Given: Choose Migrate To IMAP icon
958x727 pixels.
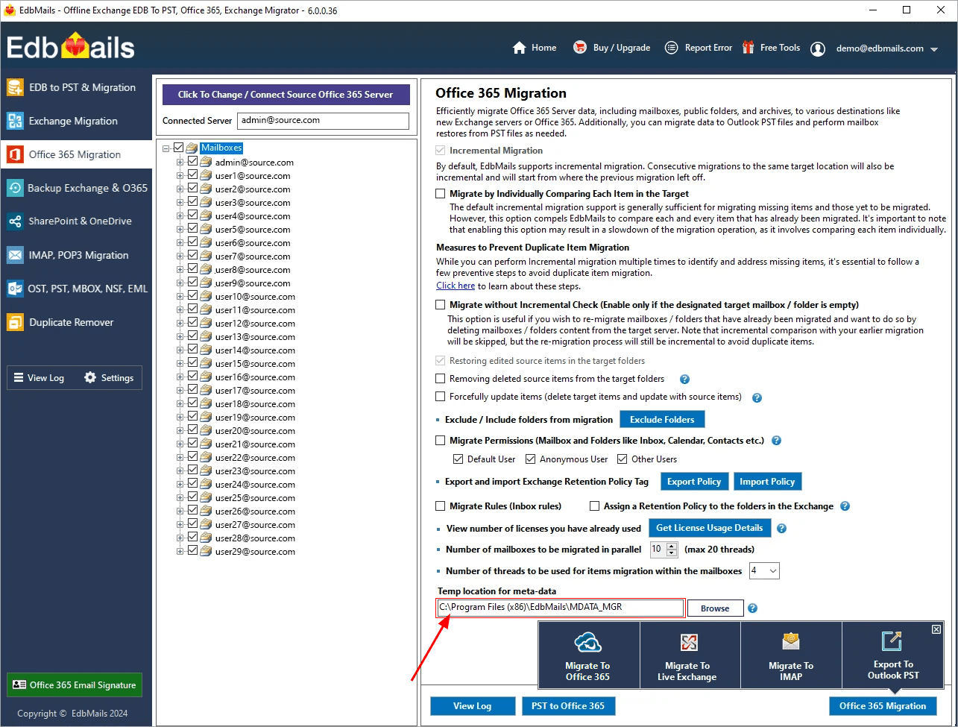Looking at the screenshot, I should 790,642.
